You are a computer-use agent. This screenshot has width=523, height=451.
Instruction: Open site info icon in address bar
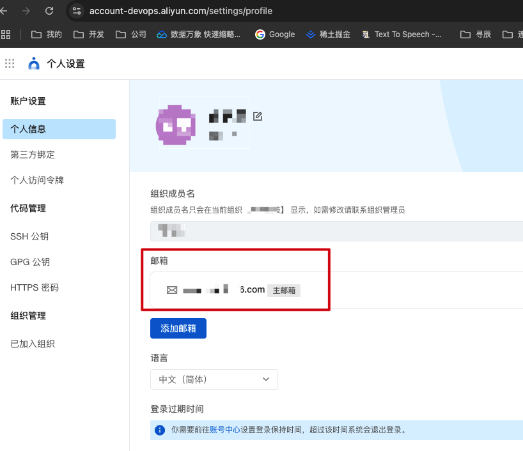77,11
